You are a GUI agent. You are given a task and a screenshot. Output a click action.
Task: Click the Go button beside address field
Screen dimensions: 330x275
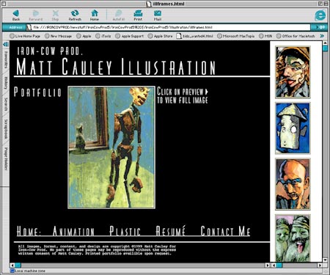pyautogui.click(x=320, y=27)
